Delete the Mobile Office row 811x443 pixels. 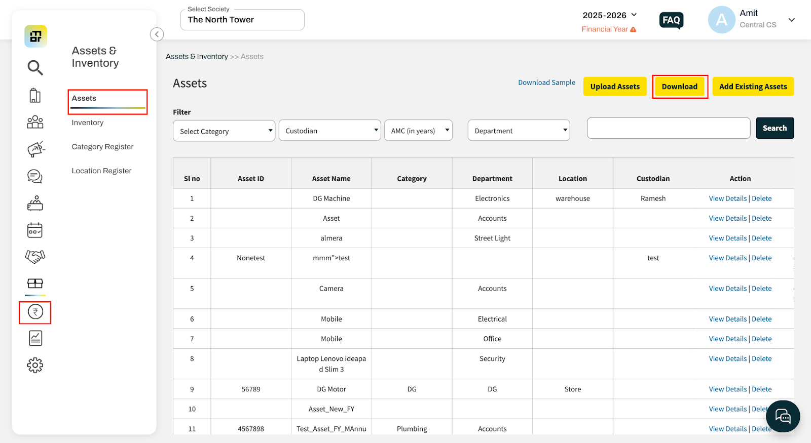tap(762, 339)
